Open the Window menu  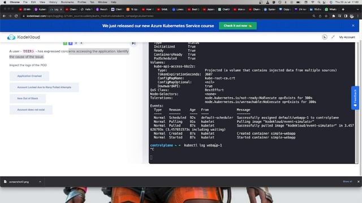click(102, 2)
